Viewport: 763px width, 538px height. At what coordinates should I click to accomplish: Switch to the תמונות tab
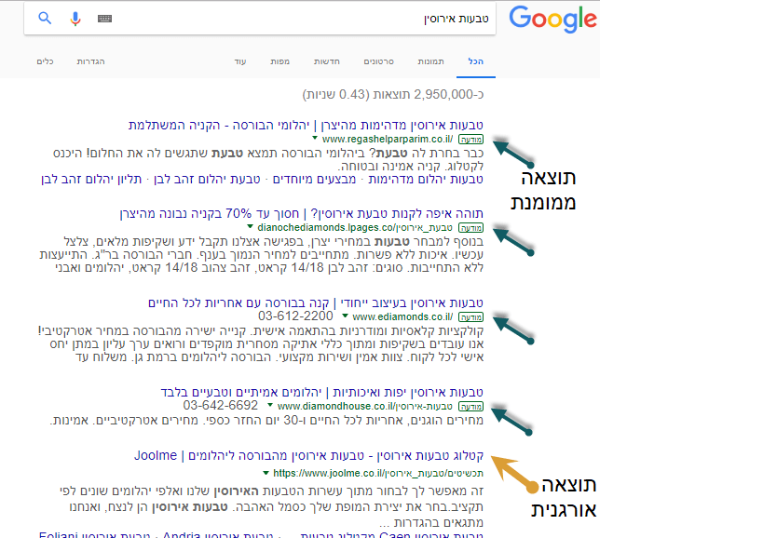point(430,61)
